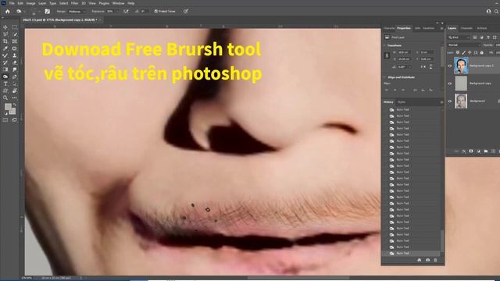Open the layer filter Kind dropdown
500x281 pixels.
pyautogui.click(x=459, y=37)
